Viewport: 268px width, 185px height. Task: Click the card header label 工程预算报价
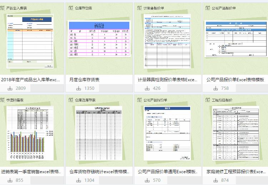(222, 100)
